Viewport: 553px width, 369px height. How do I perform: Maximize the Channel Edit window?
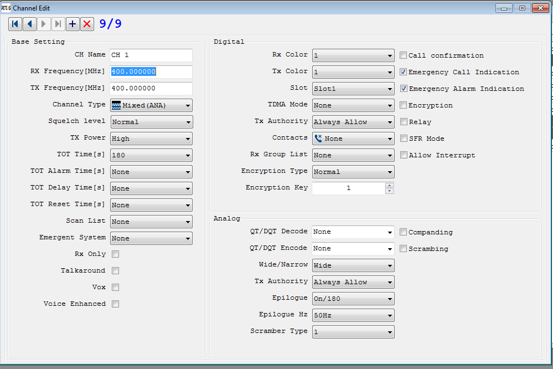pyautogui.click(x=521, y=8)
